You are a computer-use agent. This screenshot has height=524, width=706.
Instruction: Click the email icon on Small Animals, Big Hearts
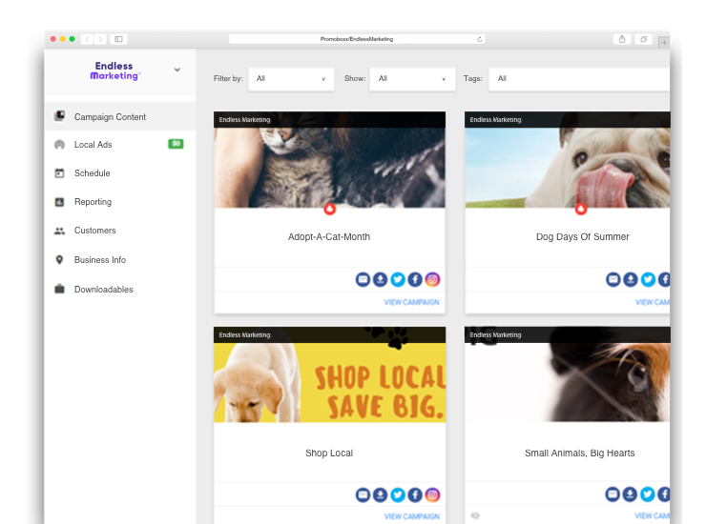[x=613, y=494]
